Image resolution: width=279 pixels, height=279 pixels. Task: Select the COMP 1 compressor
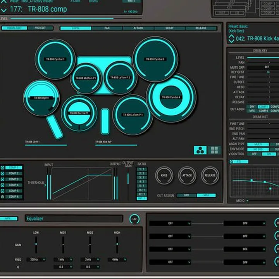[14, 168]
